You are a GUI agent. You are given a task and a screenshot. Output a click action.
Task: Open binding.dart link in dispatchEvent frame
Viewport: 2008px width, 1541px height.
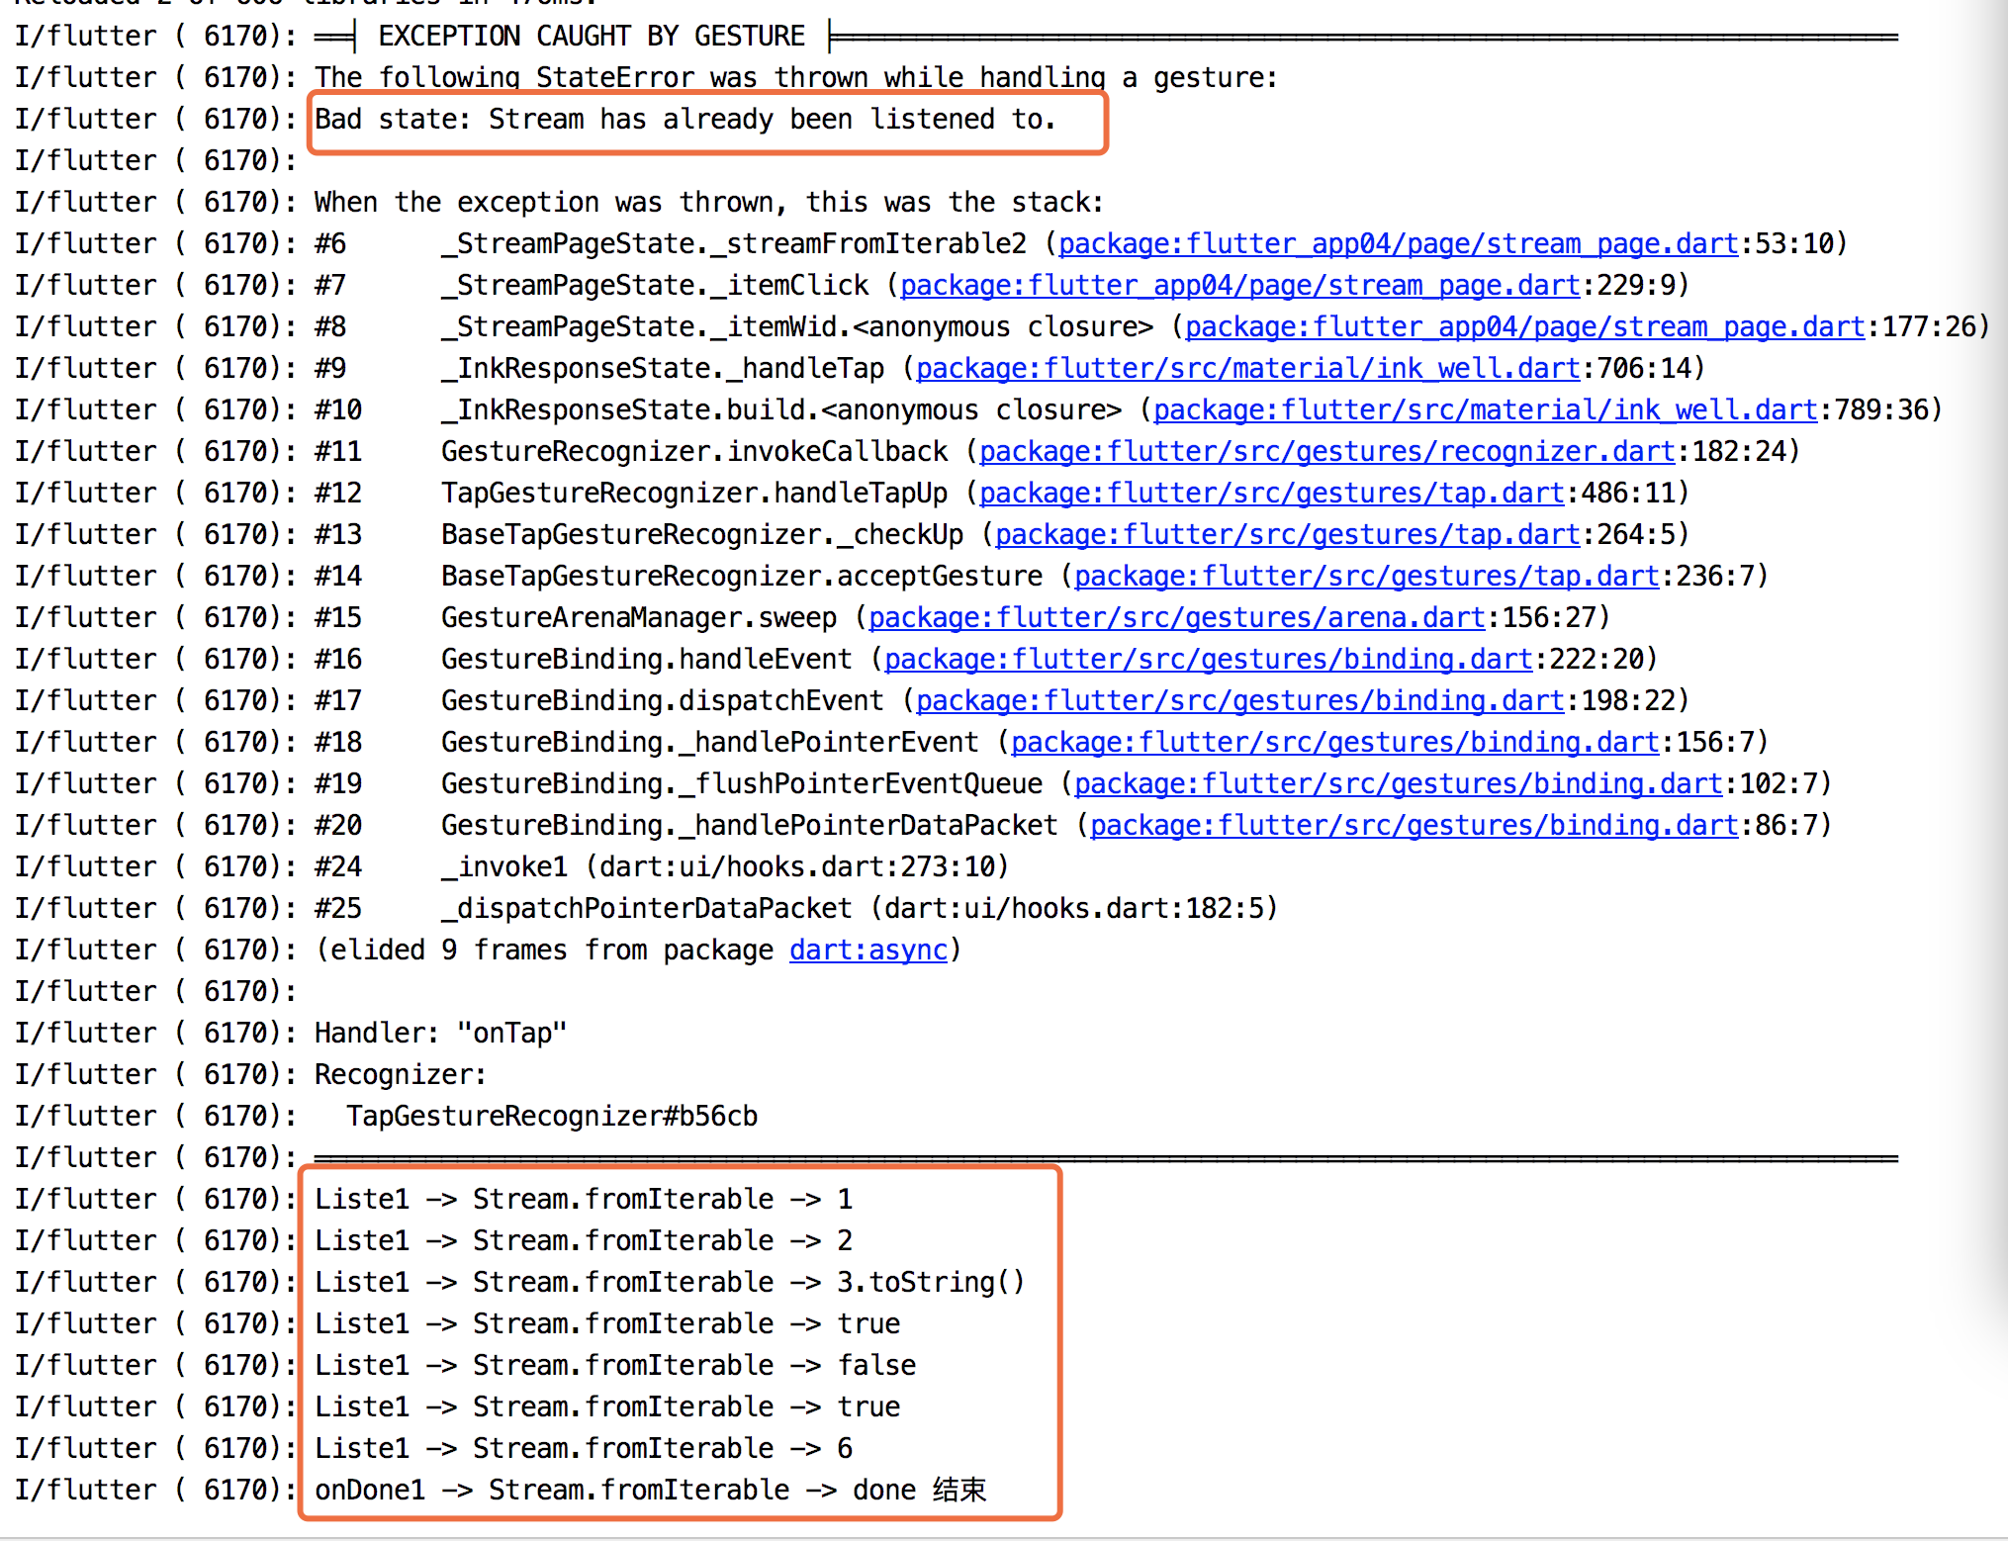point(1239,700)
